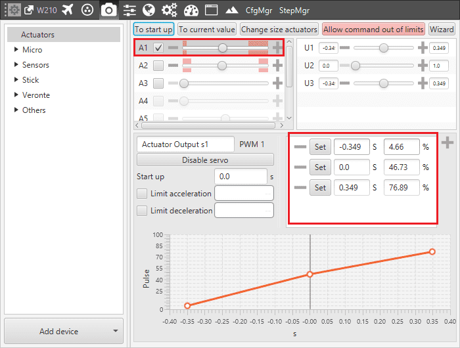Open the StepMgr menu
Screen dimensions: 460x348
point(294,11)
